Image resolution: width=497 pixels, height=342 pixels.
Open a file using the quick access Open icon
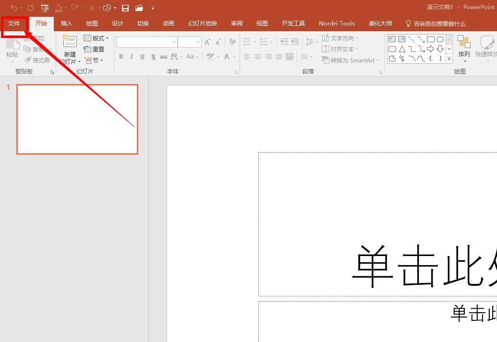[x=139, y=8]
